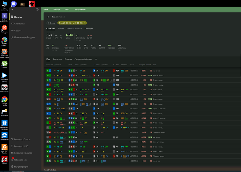Open AOMEI Partition desktop shortcut
Image resolution: width=241 pixels, height=172 pixels.
[4, 42]
